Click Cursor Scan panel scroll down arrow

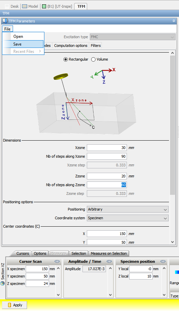58,295
